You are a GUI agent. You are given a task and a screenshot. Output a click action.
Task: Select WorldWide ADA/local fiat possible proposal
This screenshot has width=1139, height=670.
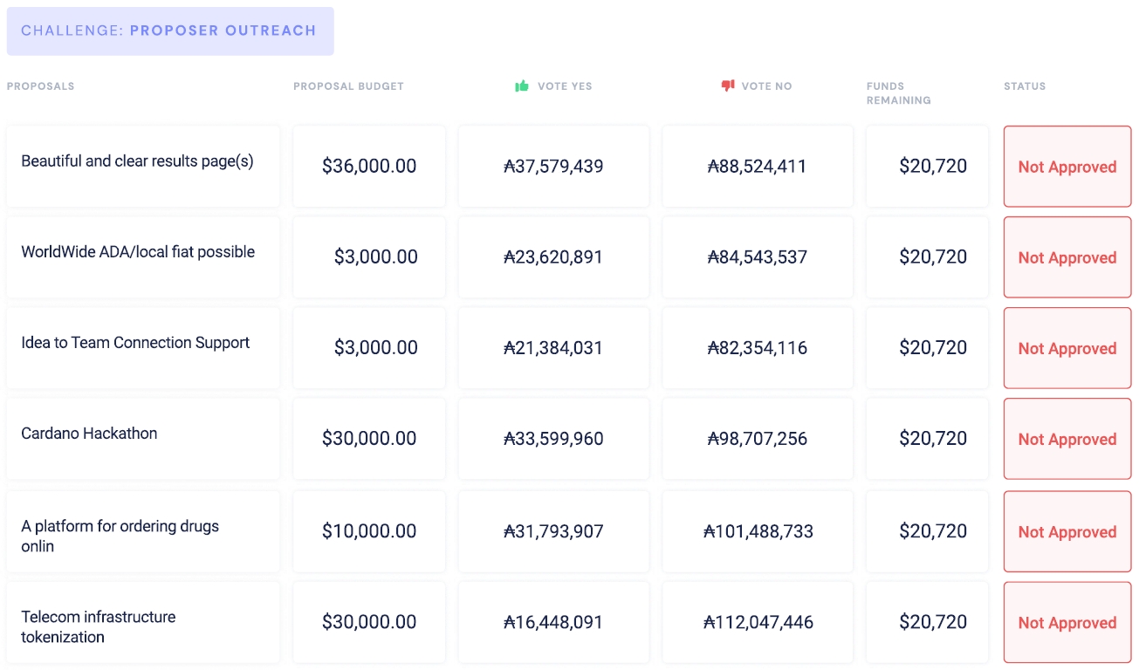[x=138, y=252]
